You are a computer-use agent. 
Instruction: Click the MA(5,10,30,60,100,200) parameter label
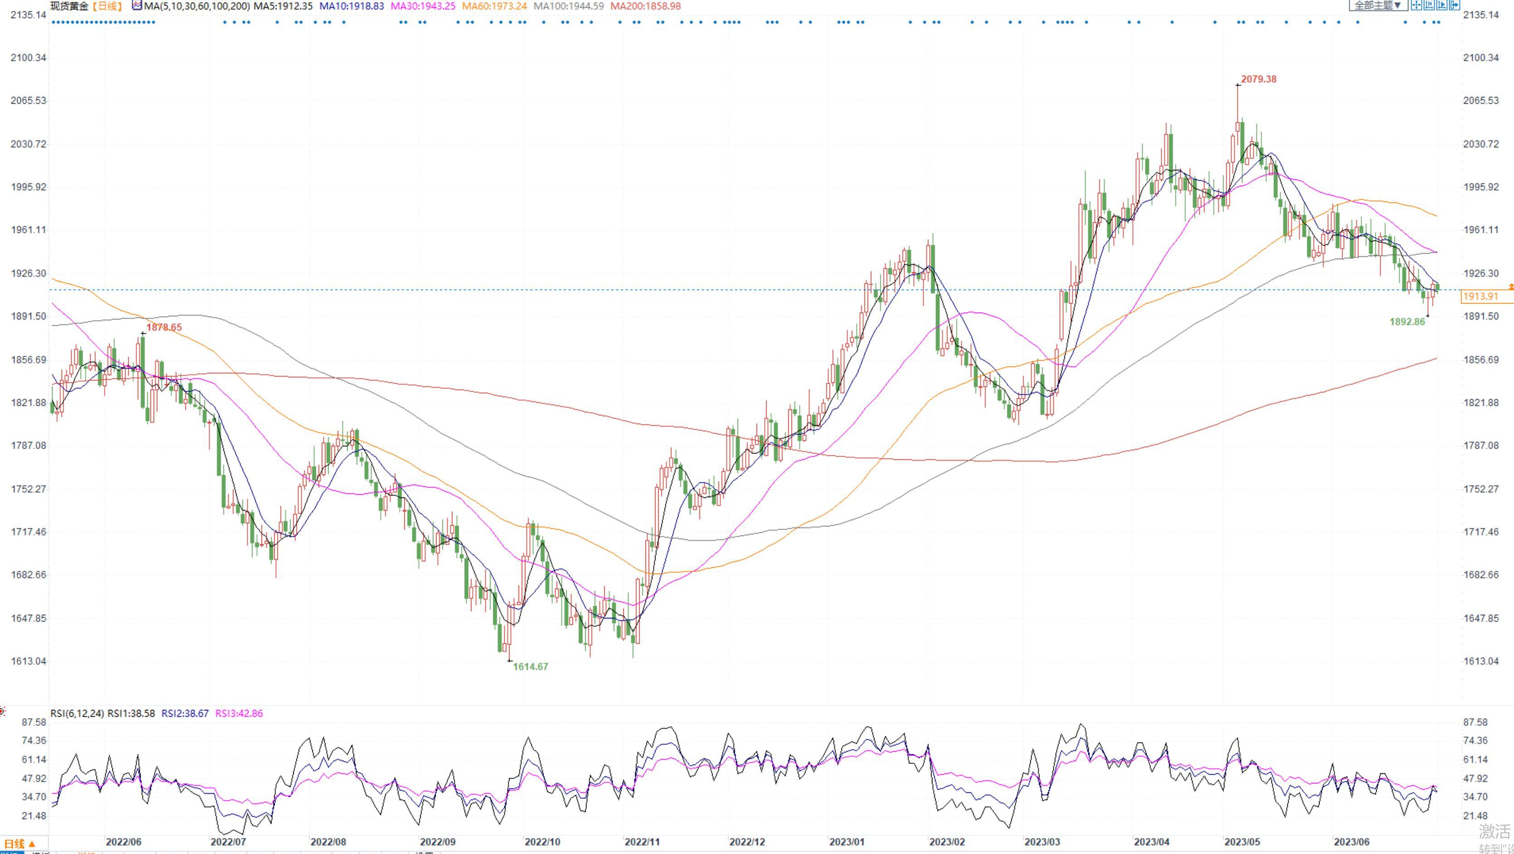pos(196,6)
